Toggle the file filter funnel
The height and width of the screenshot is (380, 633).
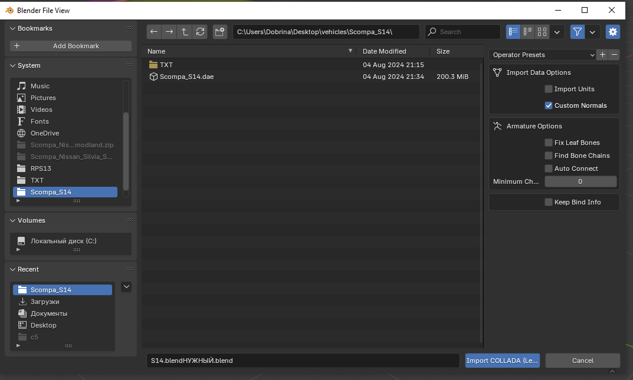click(x=578, y=32)
